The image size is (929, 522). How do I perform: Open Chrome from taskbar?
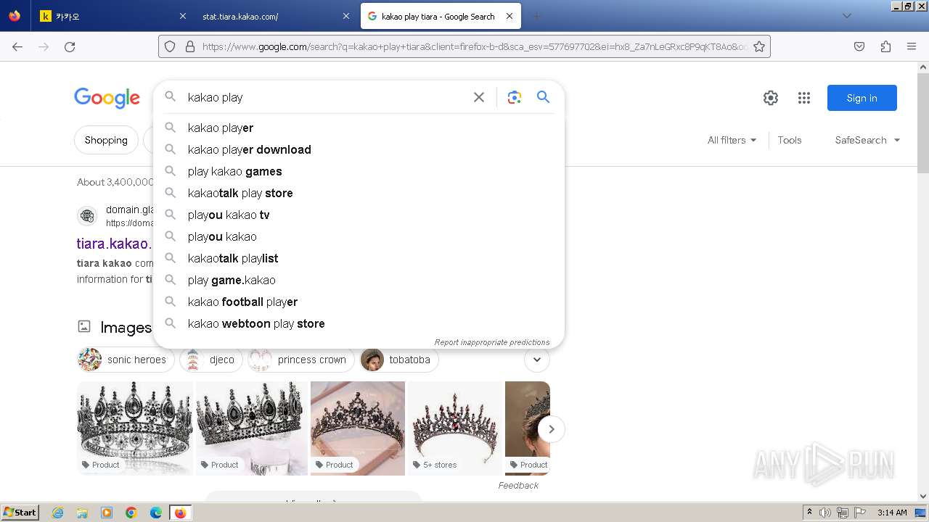point(131,513)
